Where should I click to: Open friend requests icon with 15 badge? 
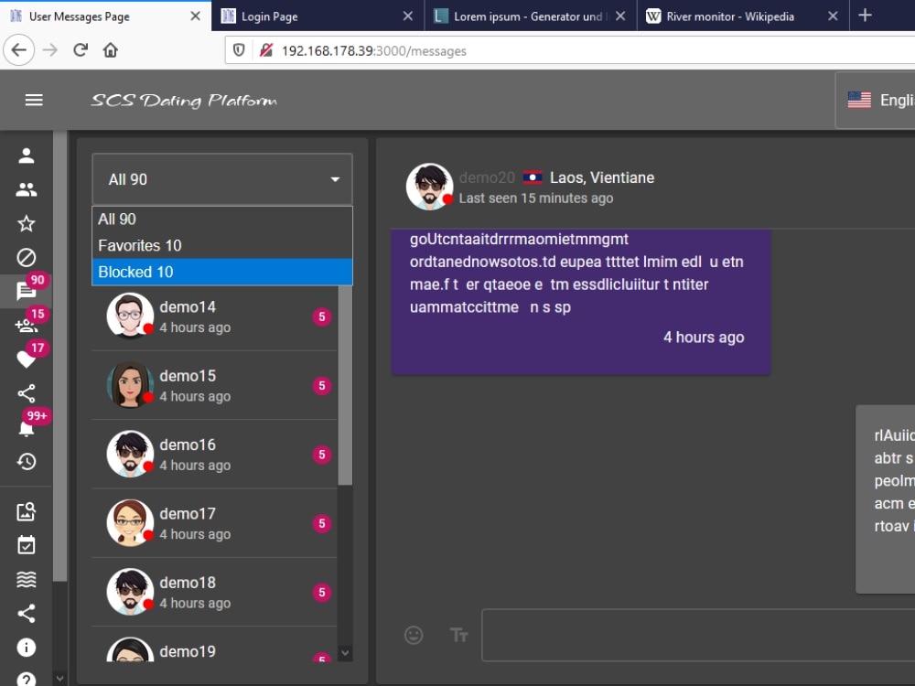[27, 326]
